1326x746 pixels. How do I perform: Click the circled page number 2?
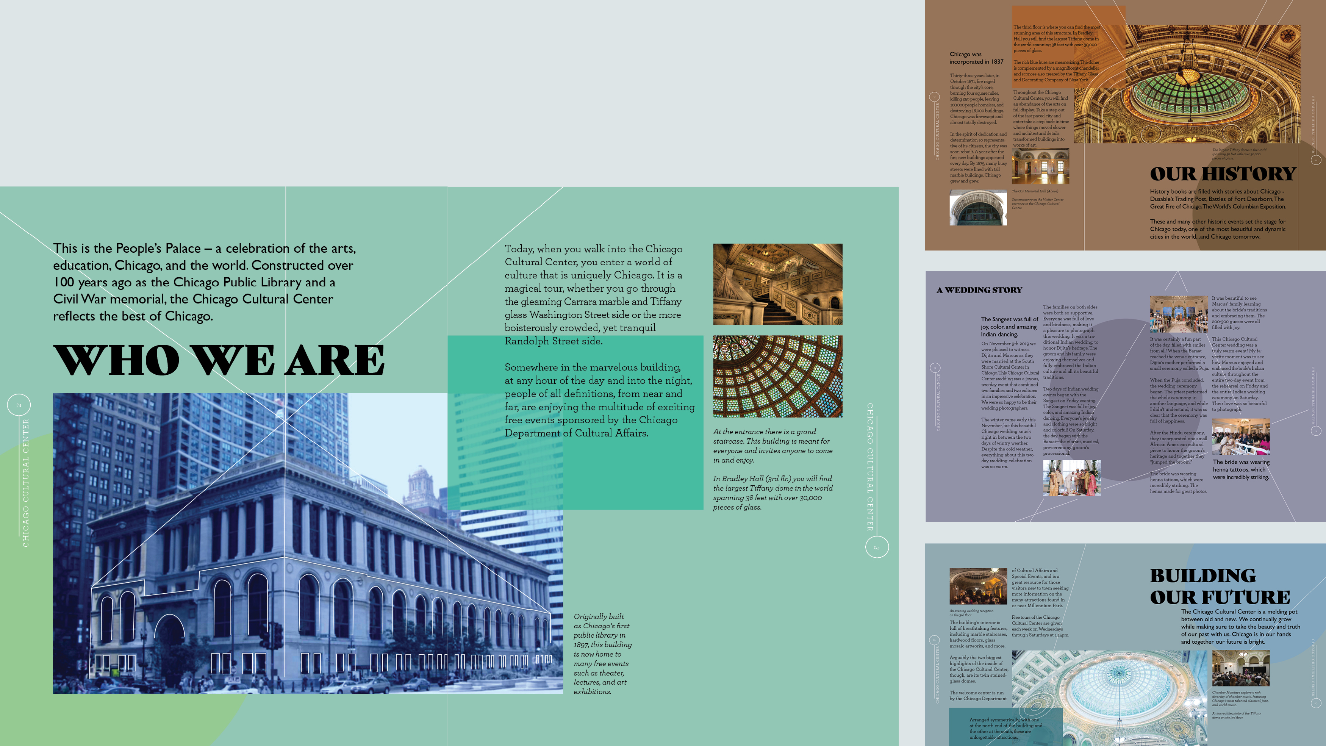19,405
